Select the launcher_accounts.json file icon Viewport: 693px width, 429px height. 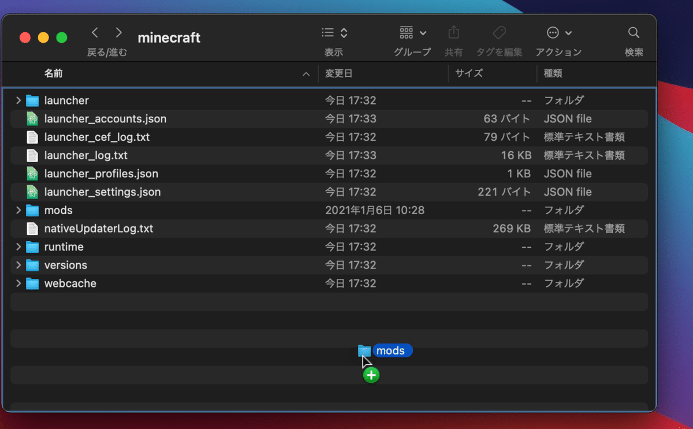(32, 119)
